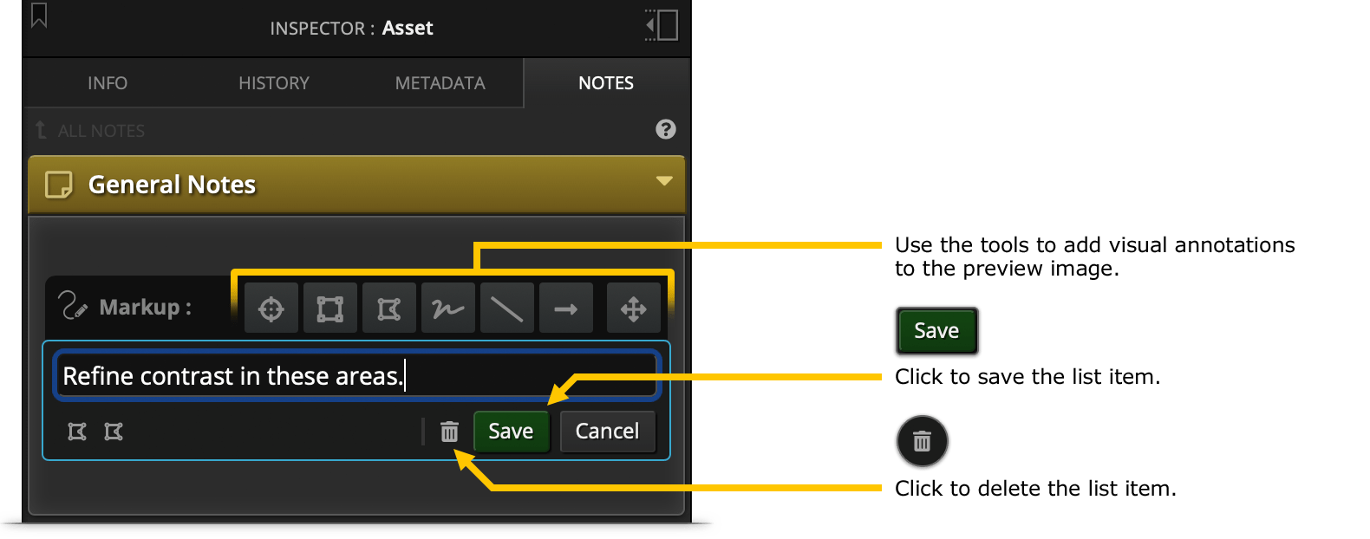Switch to the Metadata tab
The width and height of the screenshot is (1370, 539).
[x=440, y=83]
